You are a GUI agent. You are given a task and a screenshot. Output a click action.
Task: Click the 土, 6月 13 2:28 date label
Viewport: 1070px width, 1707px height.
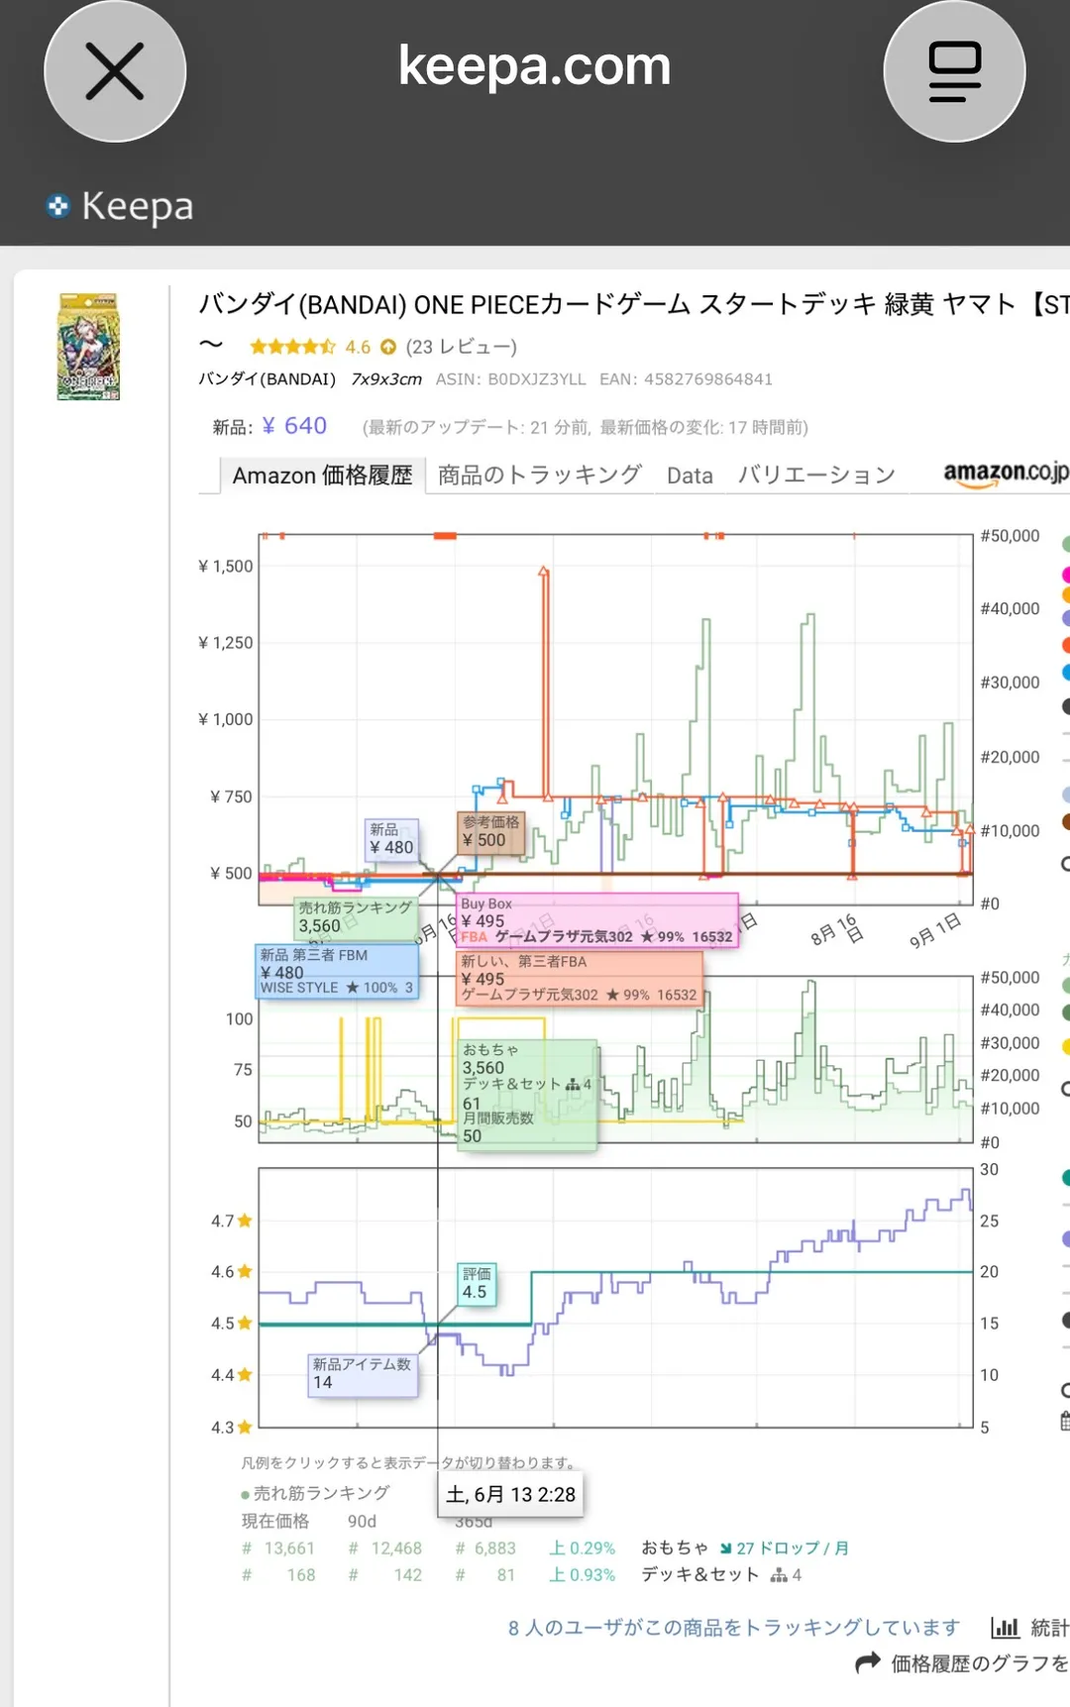(510, 1494)
